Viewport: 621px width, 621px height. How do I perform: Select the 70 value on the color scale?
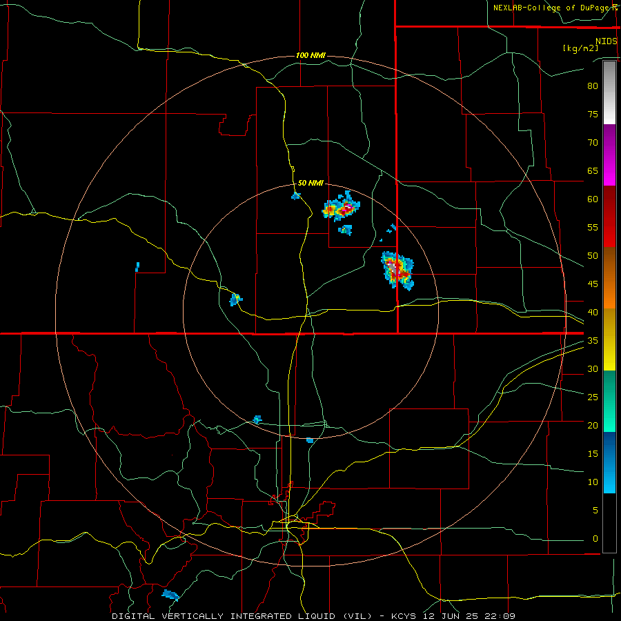[593, 143]
